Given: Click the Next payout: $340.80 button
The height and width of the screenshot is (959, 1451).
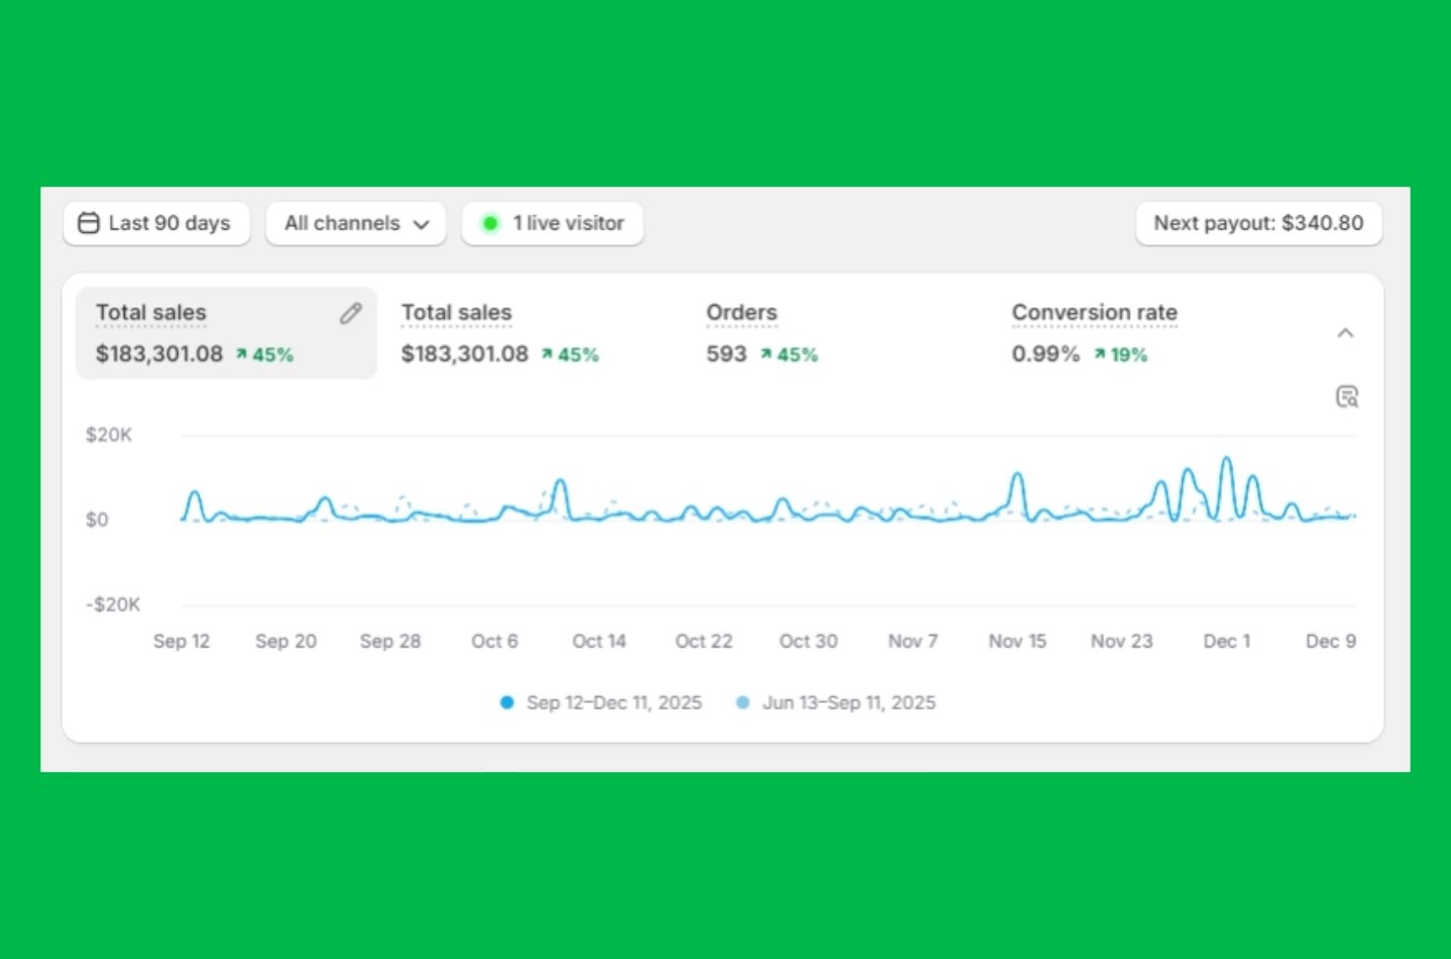Looking at the screenshot, I should (x=1257, y=223).
